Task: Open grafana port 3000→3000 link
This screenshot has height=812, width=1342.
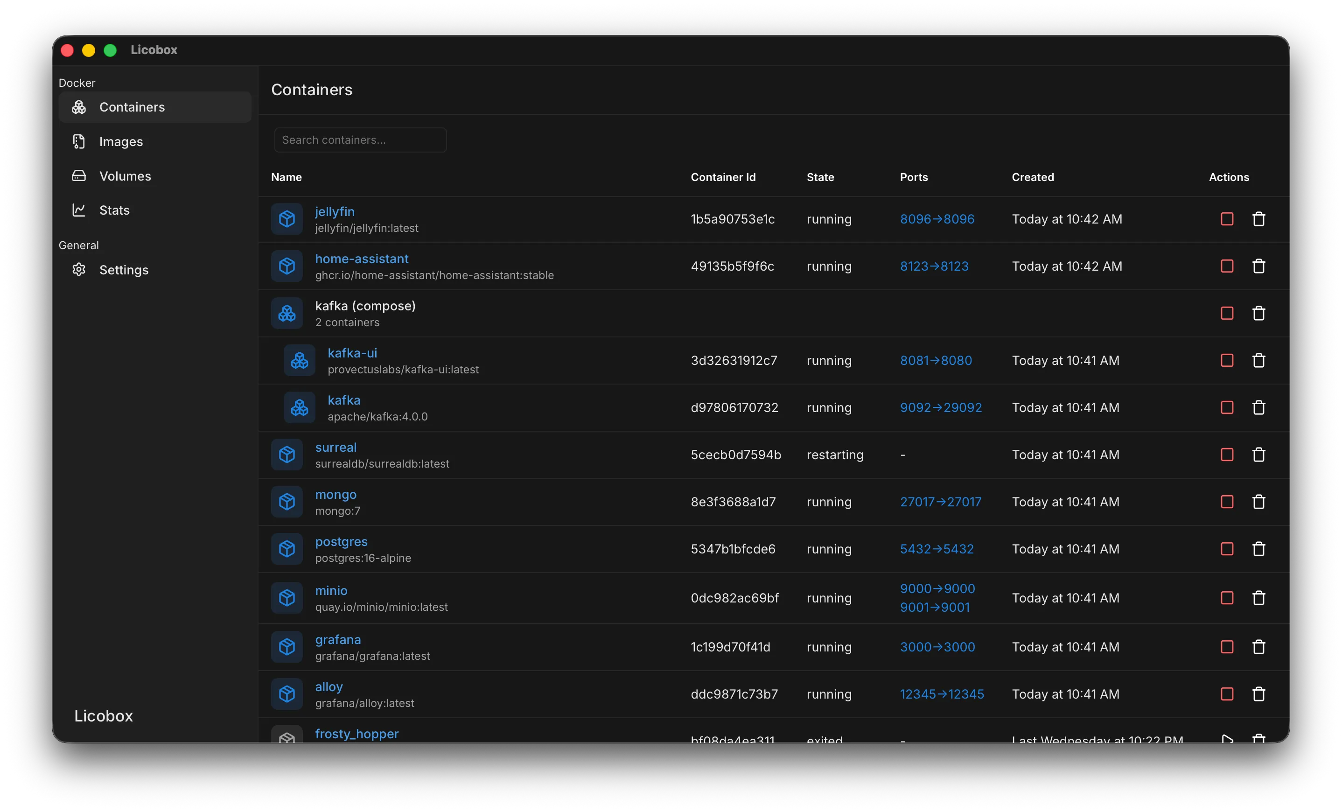Action: pos(937,647)
